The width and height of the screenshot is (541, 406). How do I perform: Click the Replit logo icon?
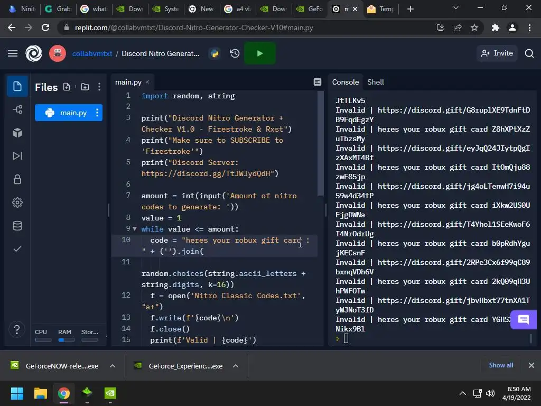[x=34, y=53]
